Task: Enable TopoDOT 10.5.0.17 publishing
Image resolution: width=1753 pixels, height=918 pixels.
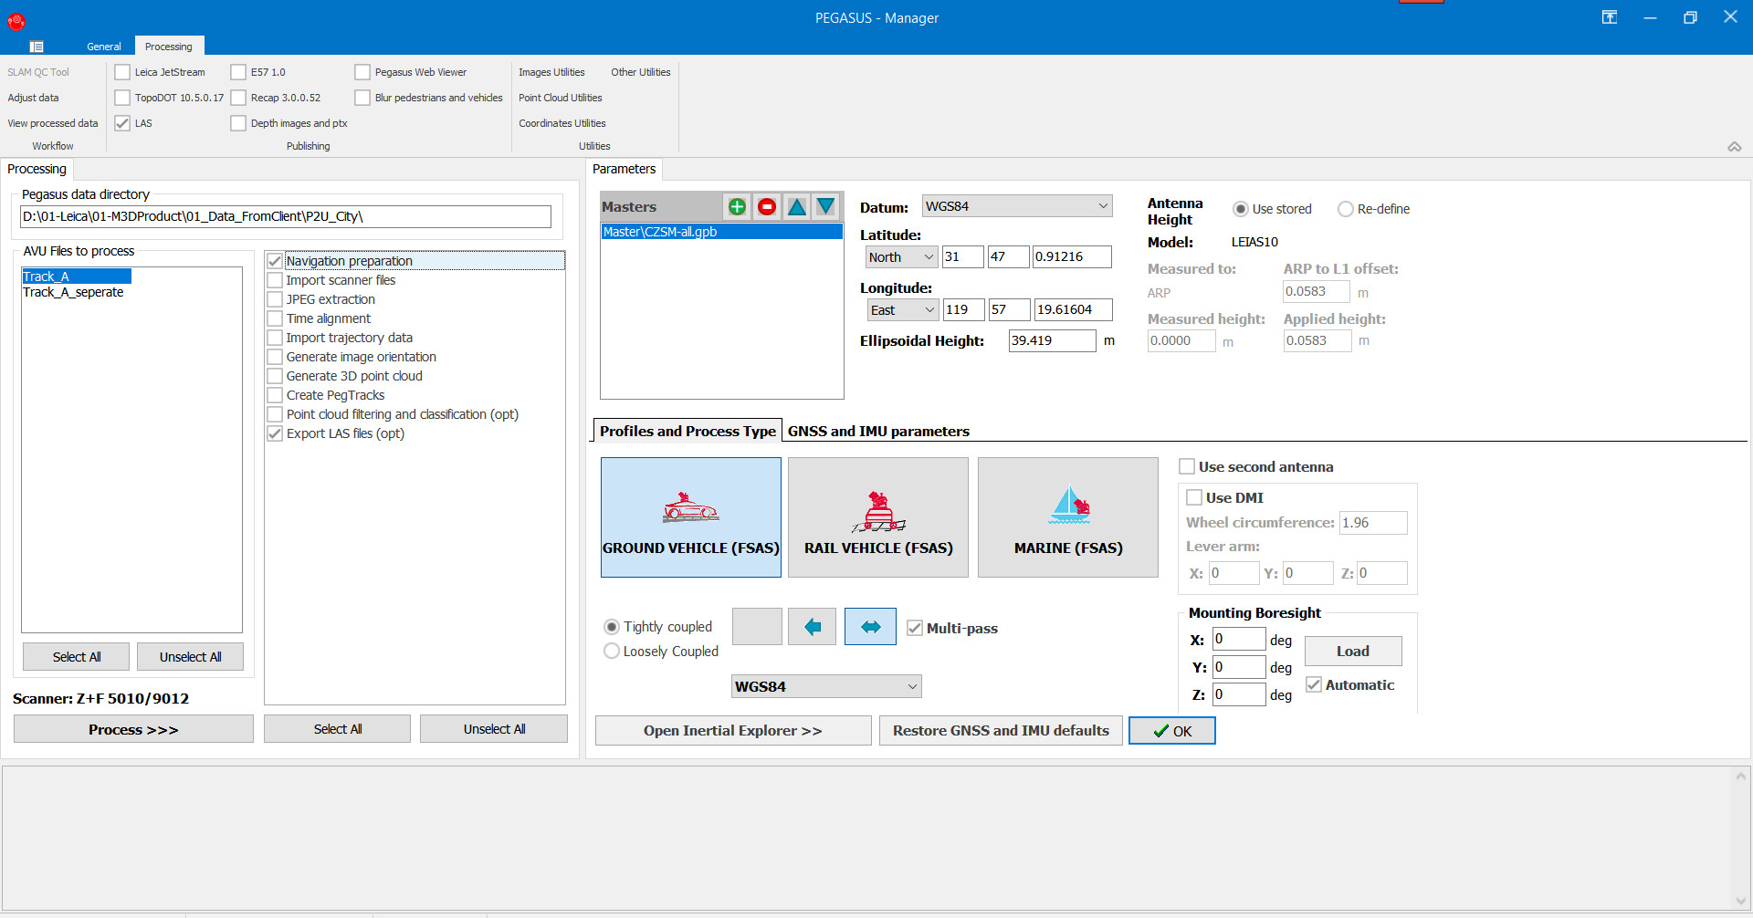Action: 122,98
